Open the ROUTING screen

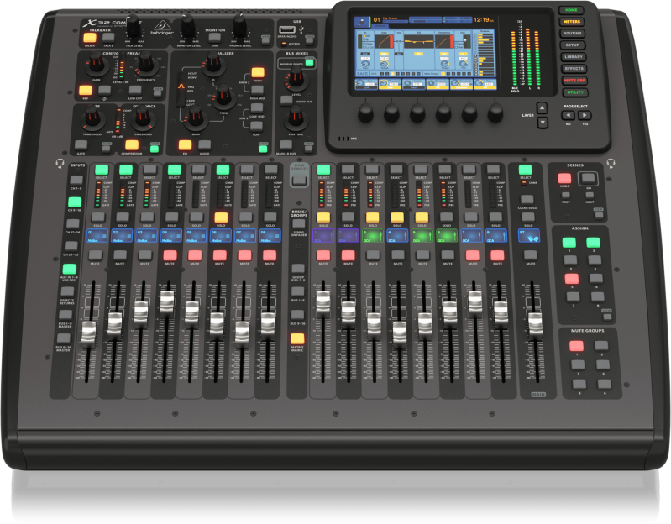click(x=572, y=33)
